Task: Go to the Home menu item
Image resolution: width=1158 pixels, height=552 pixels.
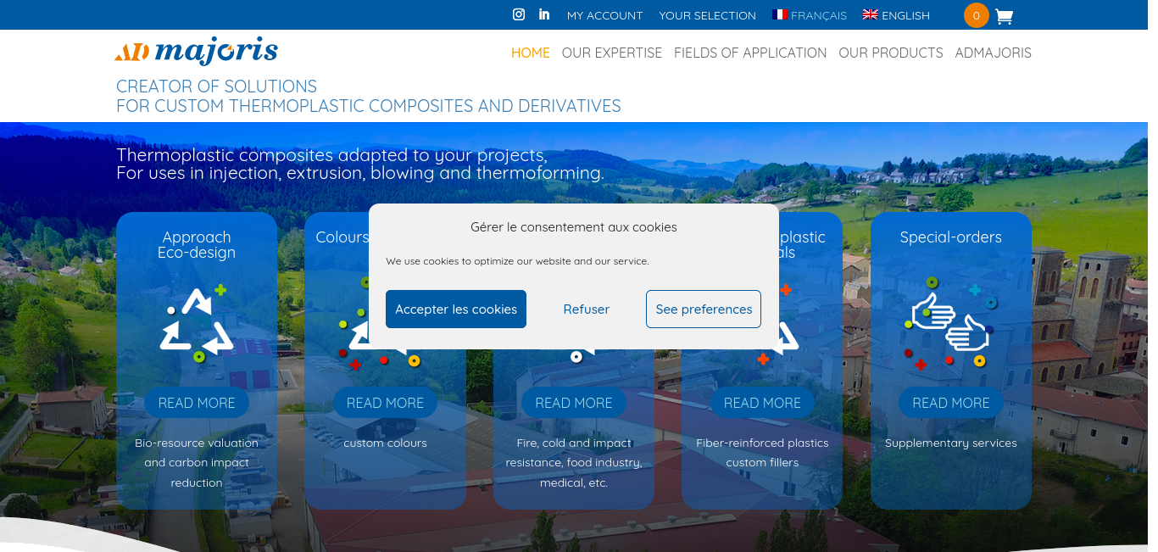Action: tap(530, 53)
